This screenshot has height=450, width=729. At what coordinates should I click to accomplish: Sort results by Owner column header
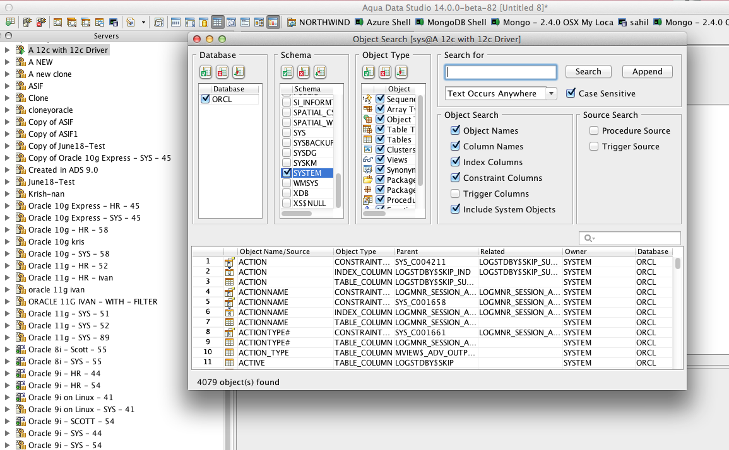[x=598, y=251]
